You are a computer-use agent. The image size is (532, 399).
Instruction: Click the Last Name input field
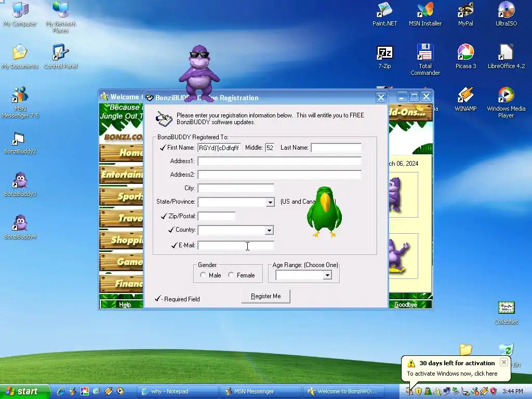point(336,148)
